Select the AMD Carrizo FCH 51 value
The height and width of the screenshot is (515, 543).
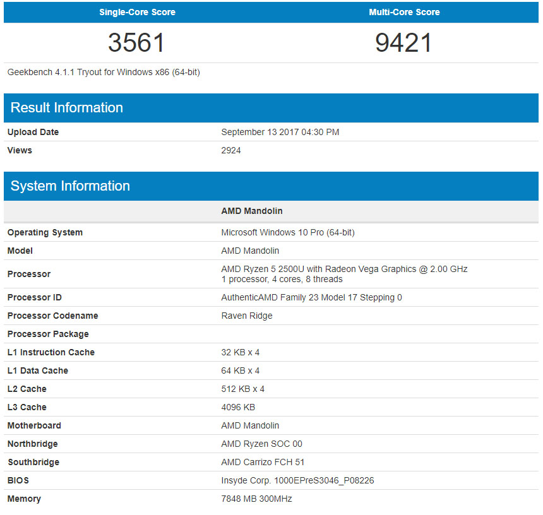[x=263, y=463]
